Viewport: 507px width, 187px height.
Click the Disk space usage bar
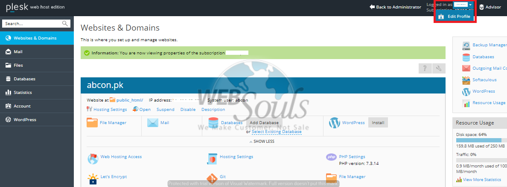point(481,140)
